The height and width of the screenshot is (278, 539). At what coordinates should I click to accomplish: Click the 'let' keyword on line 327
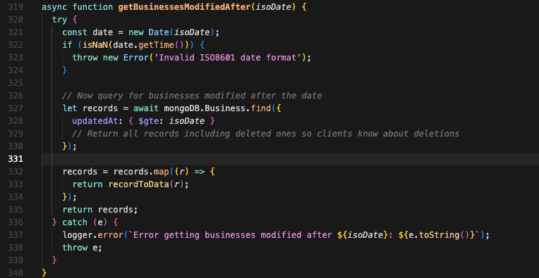(x=70, y=108)
